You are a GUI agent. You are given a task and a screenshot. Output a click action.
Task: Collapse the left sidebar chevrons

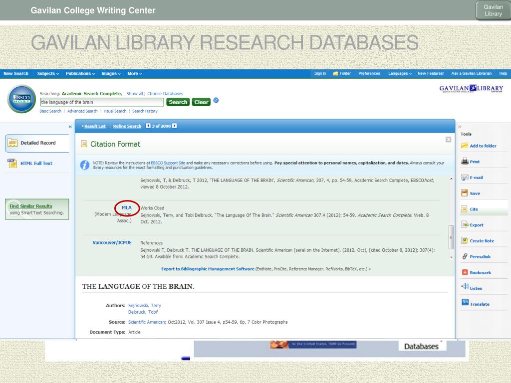(x=70, y=127)
